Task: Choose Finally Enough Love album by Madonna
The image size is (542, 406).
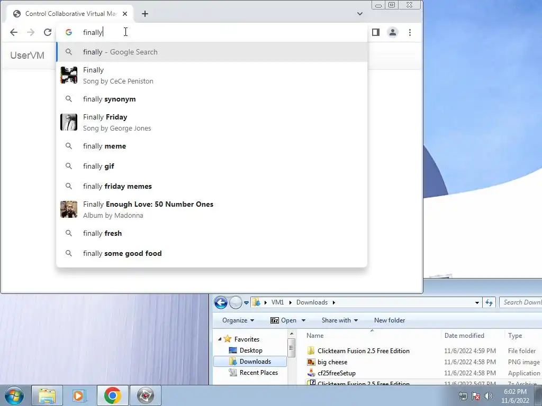Action: pyautogui.click(x=212, y=209)
